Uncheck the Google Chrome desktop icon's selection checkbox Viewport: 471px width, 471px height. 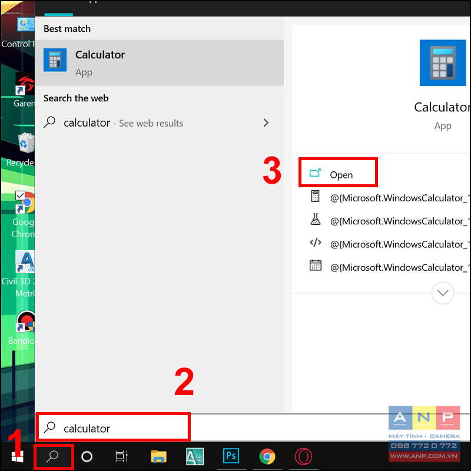pos(20,195)
